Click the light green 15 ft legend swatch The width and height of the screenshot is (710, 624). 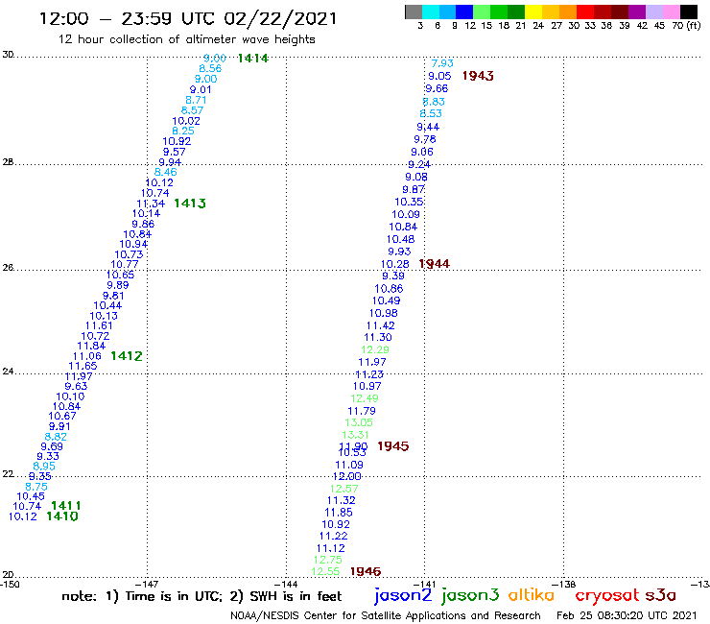coord(482,12)
